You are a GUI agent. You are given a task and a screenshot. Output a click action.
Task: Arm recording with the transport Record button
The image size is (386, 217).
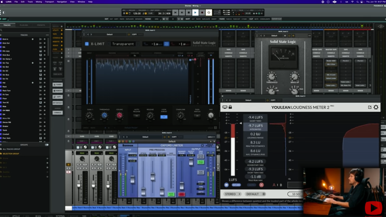(x=202, y=12)
